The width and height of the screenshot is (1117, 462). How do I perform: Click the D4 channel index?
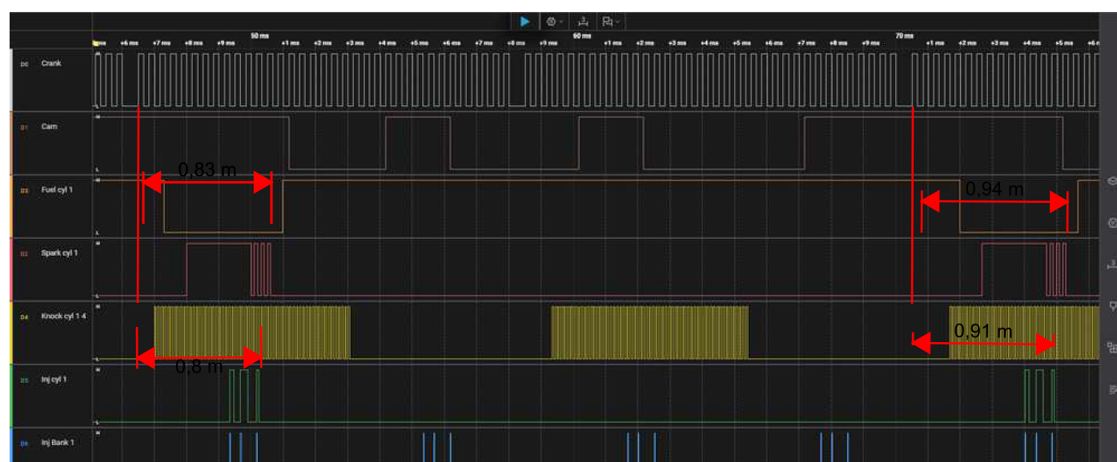(25, 317)
